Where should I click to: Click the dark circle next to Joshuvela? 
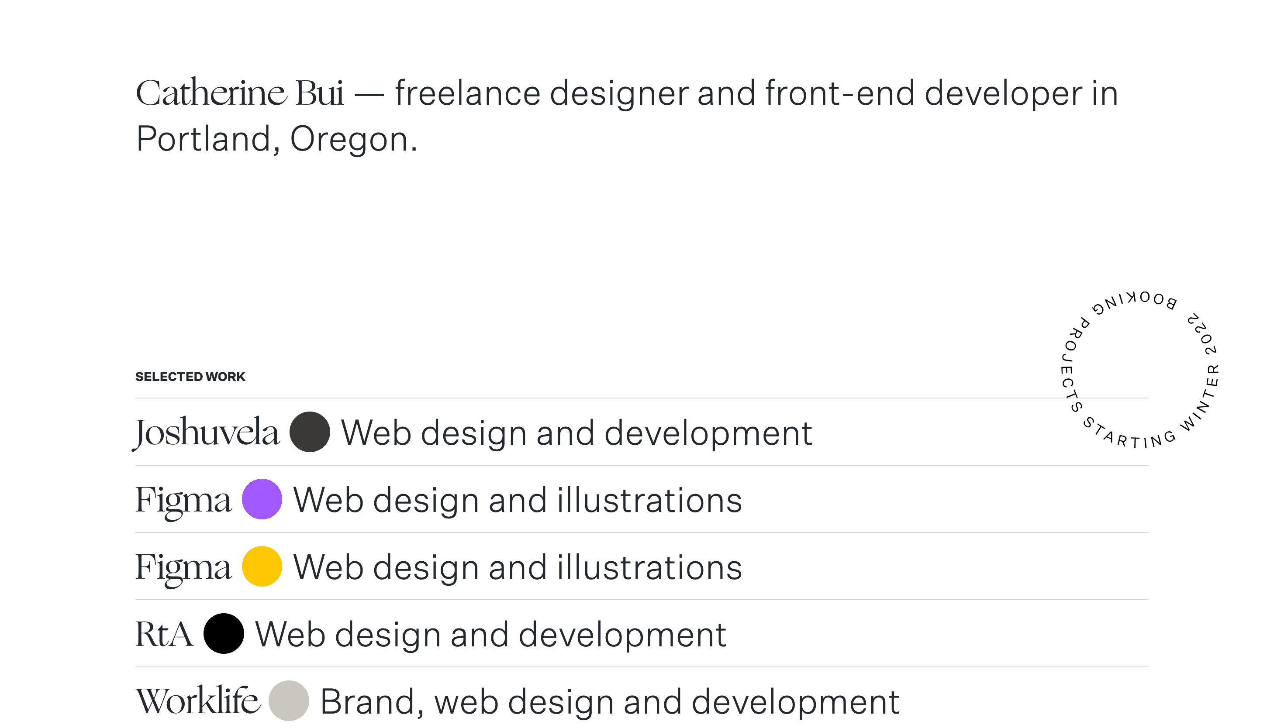pyautogui.click(x=310, y=433)
